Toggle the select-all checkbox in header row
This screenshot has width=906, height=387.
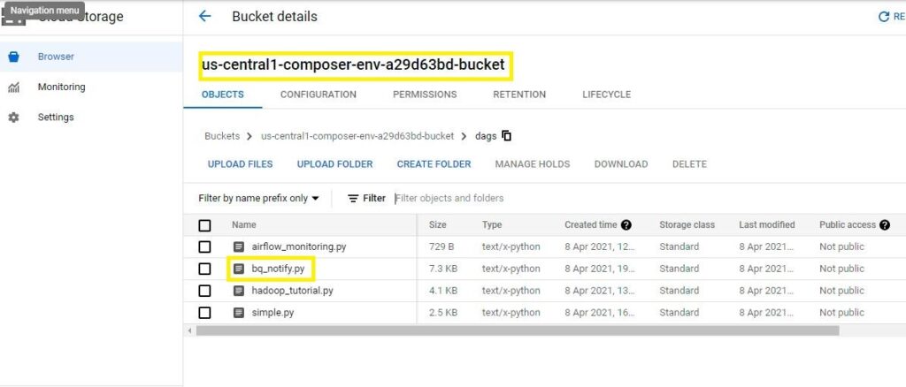tap(205, 225)
